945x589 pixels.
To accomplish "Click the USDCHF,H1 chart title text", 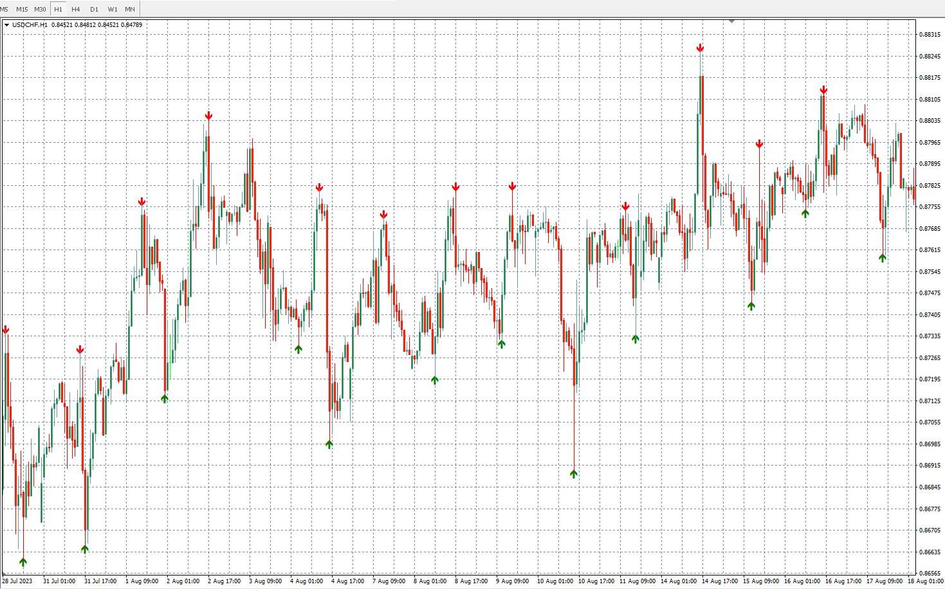I will click(x=30, y=25).
